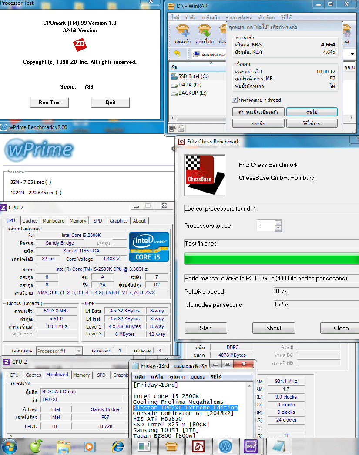
Task: Click the Processors to use field
Action: [x=265, y=226]
